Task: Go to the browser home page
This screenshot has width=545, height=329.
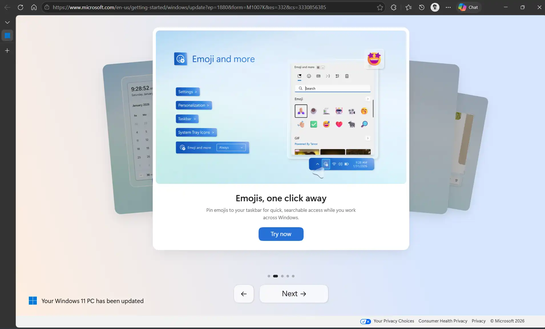Action: [x=34, y=7]
